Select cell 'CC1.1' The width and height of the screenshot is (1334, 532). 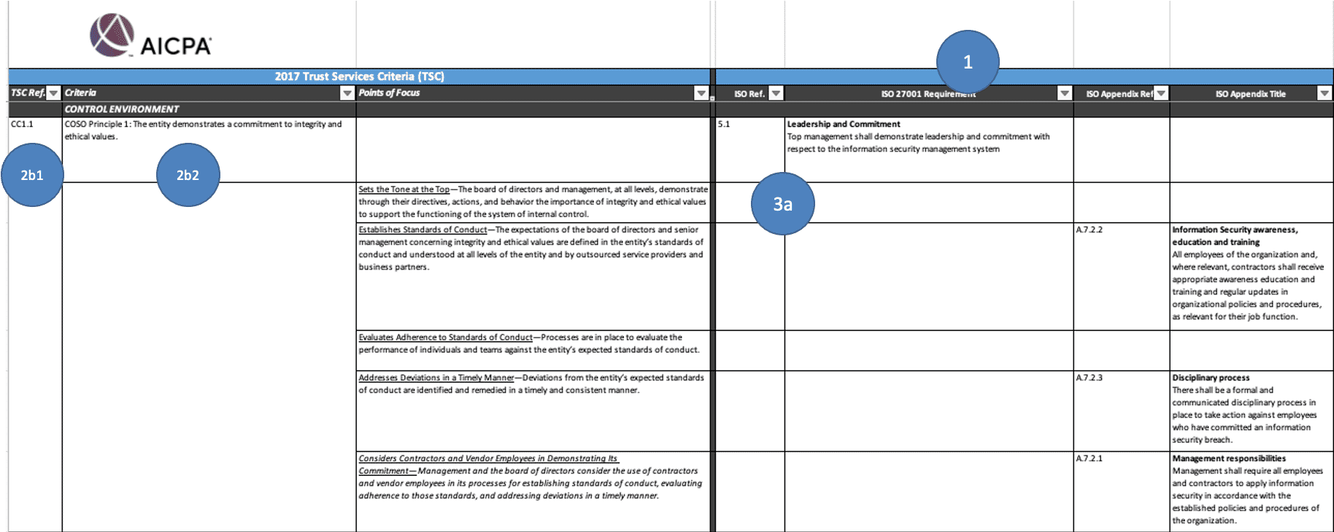point(35,149)
